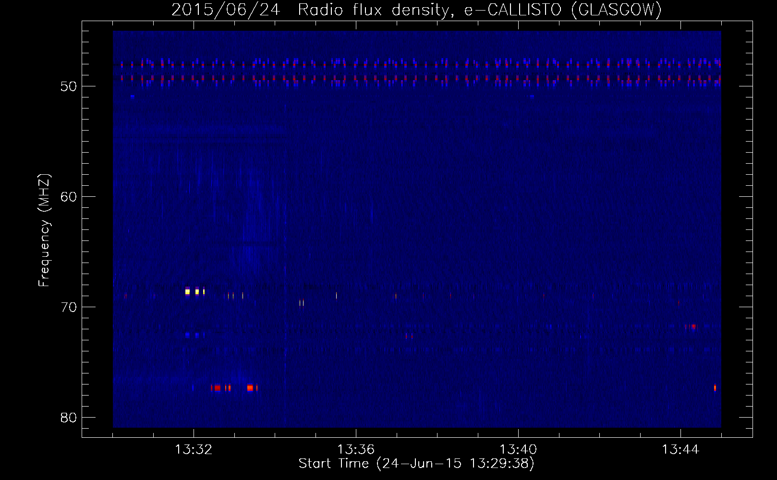Click the red spot near 72 MHz at 13:44
This screenshot has width=777, height=480.
pos(693,326)
